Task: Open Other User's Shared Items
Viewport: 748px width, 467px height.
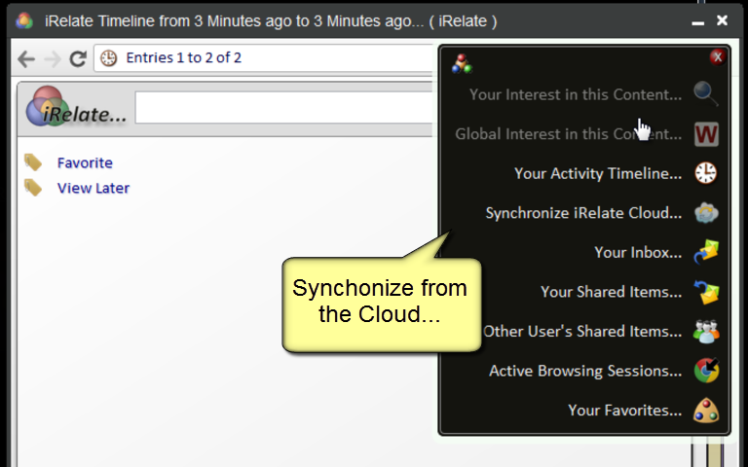Action: [x=582, y=332]
